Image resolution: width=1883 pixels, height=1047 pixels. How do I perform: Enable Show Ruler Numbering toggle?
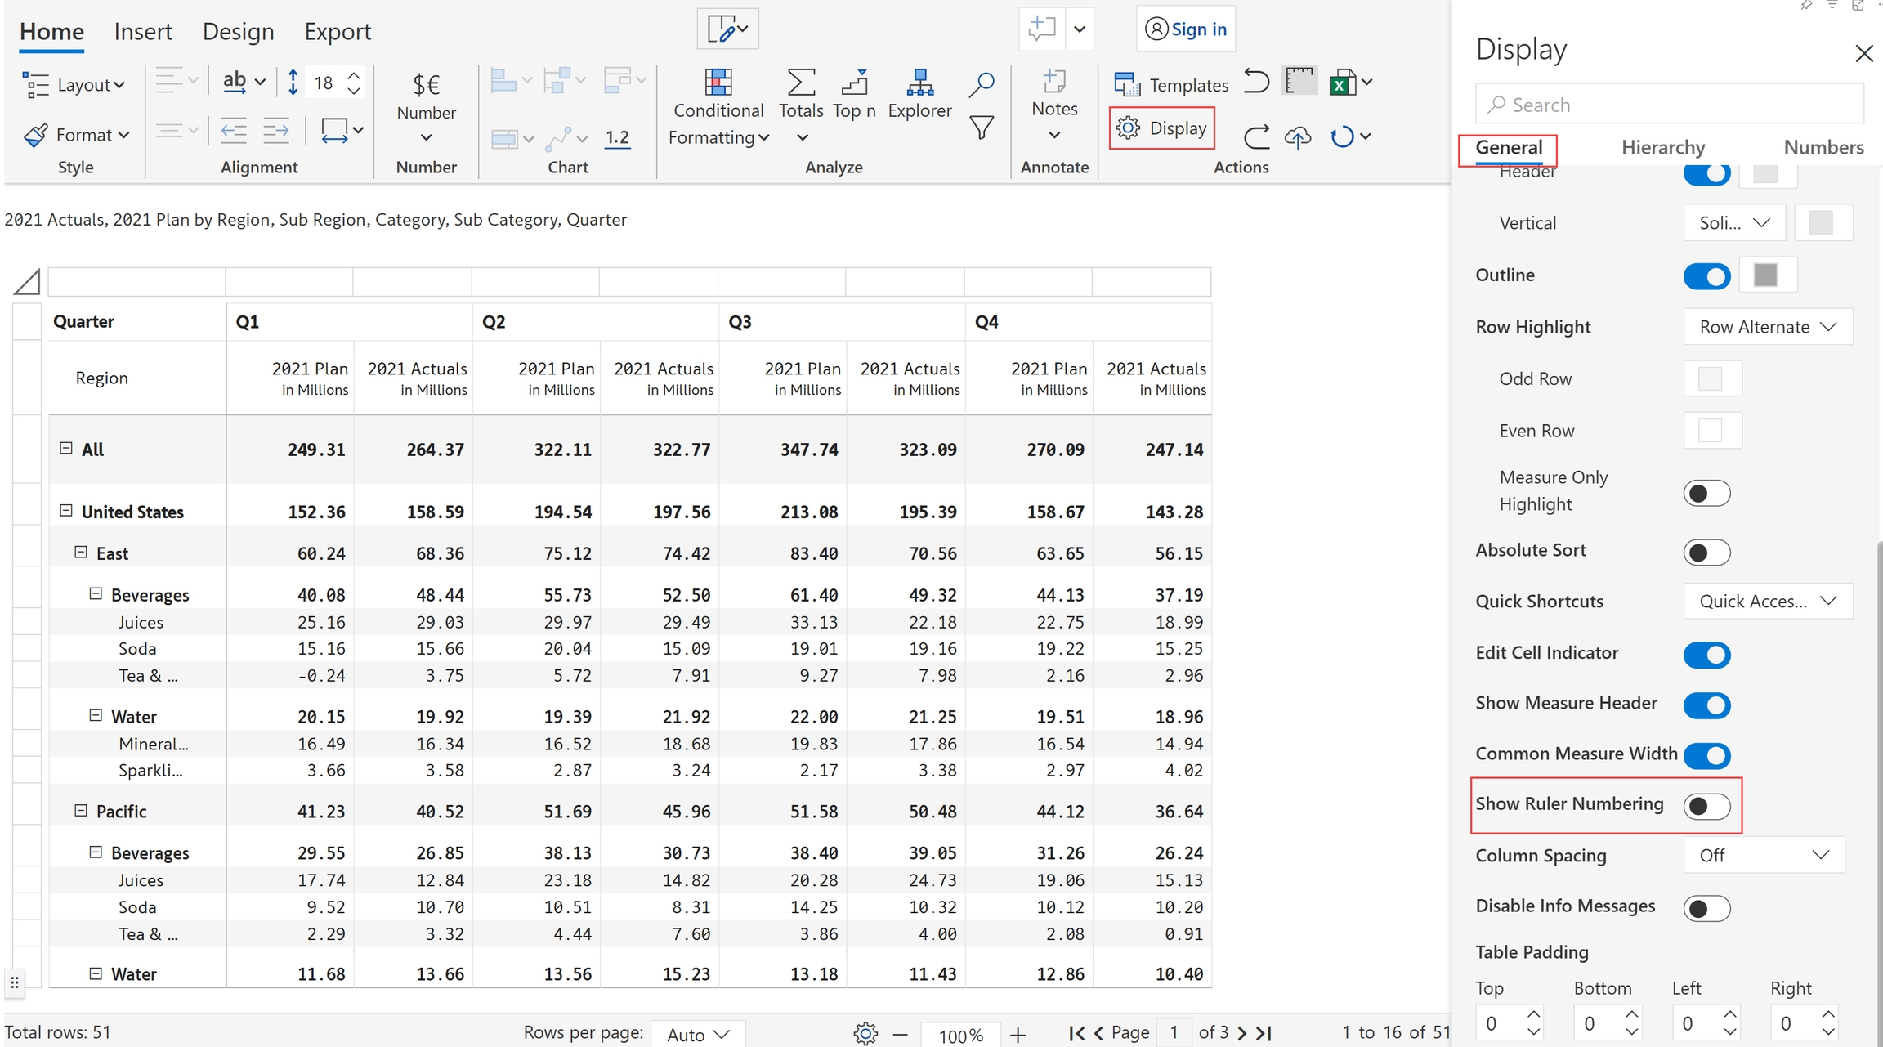point(1706,806)
